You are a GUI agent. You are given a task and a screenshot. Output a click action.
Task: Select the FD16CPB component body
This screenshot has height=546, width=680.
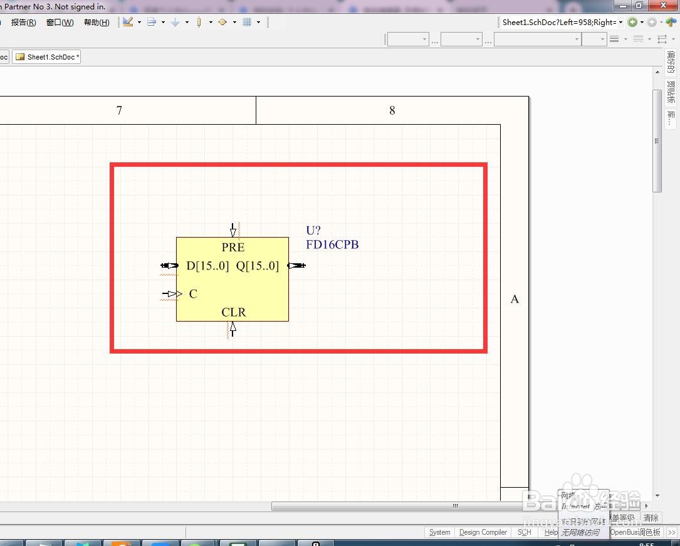pos(233,280)
